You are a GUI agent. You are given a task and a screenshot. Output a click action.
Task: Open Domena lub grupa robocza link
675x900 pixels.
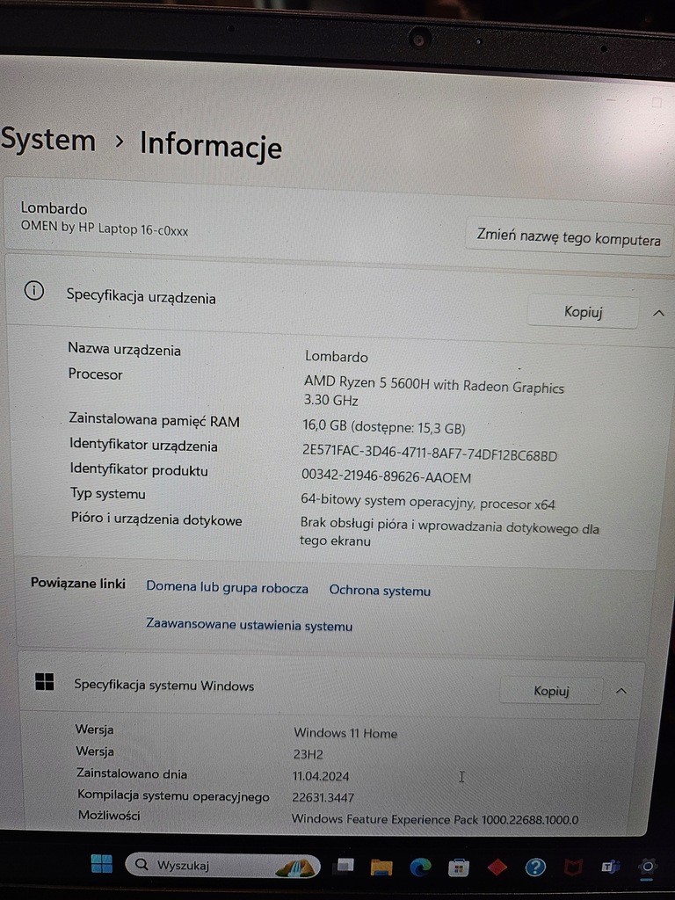click(x=227, y=587)
